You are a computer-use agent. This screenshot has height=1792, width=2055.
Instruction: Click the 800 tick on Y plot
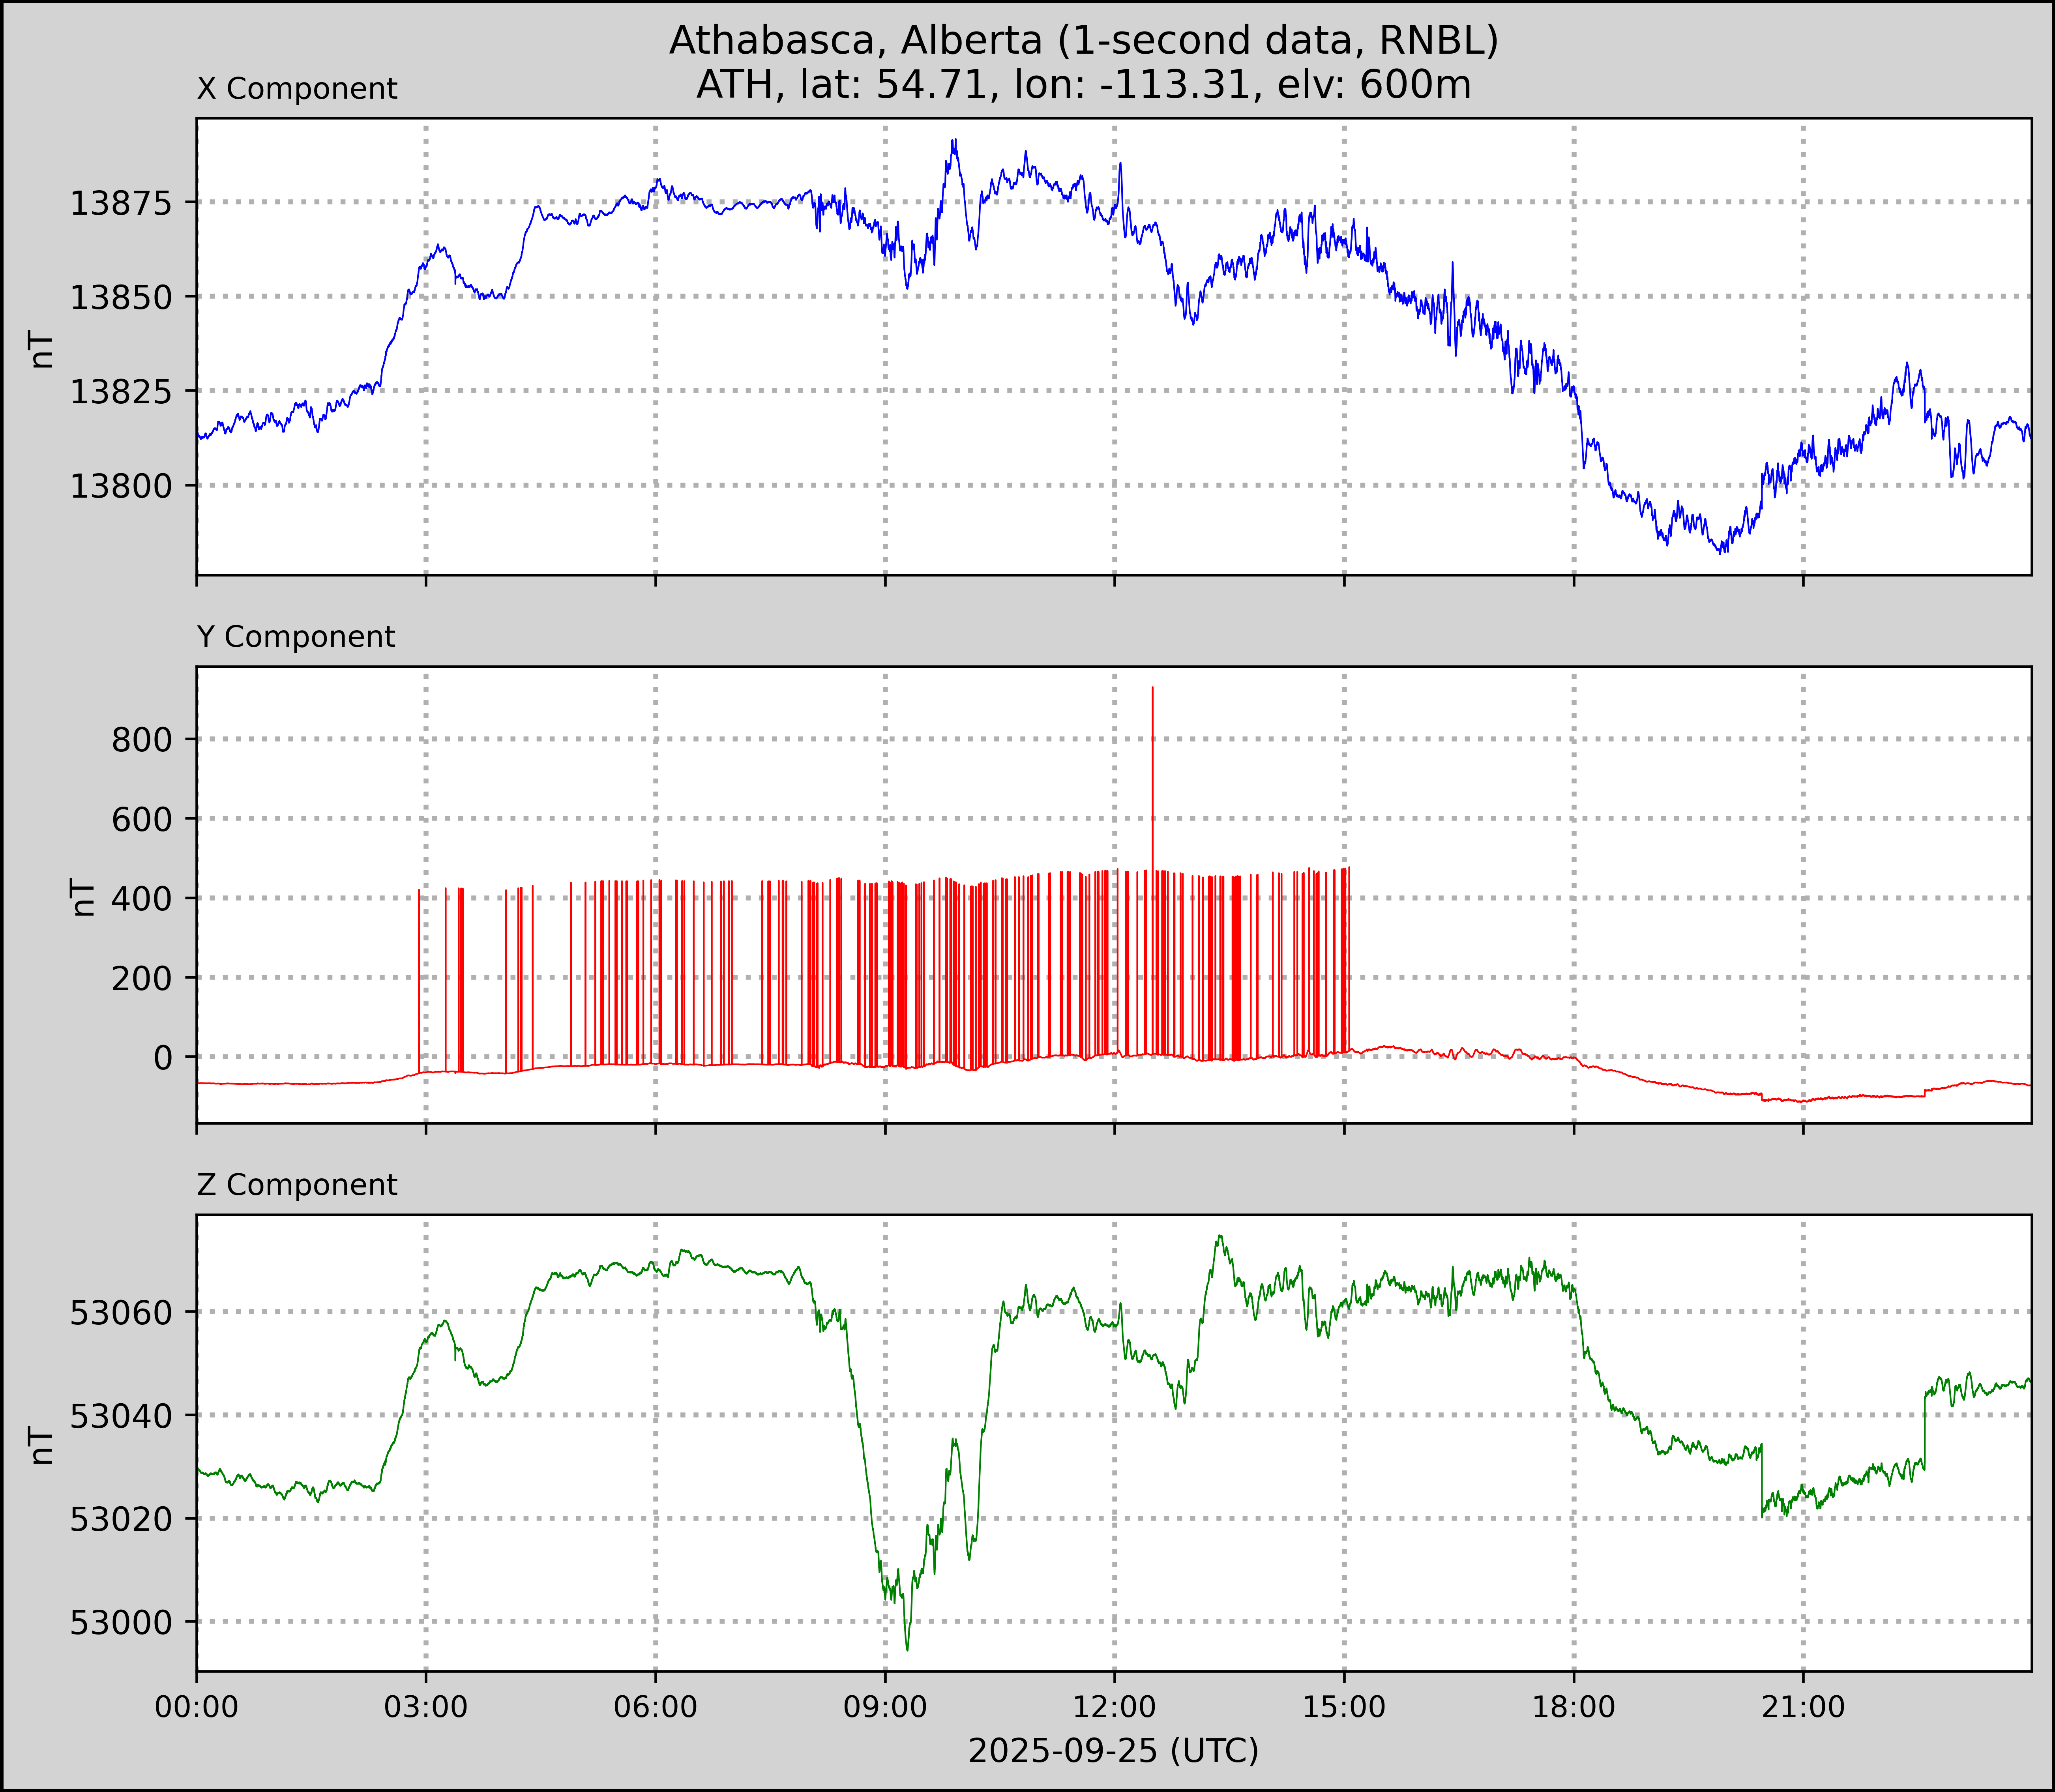(143, 740)
